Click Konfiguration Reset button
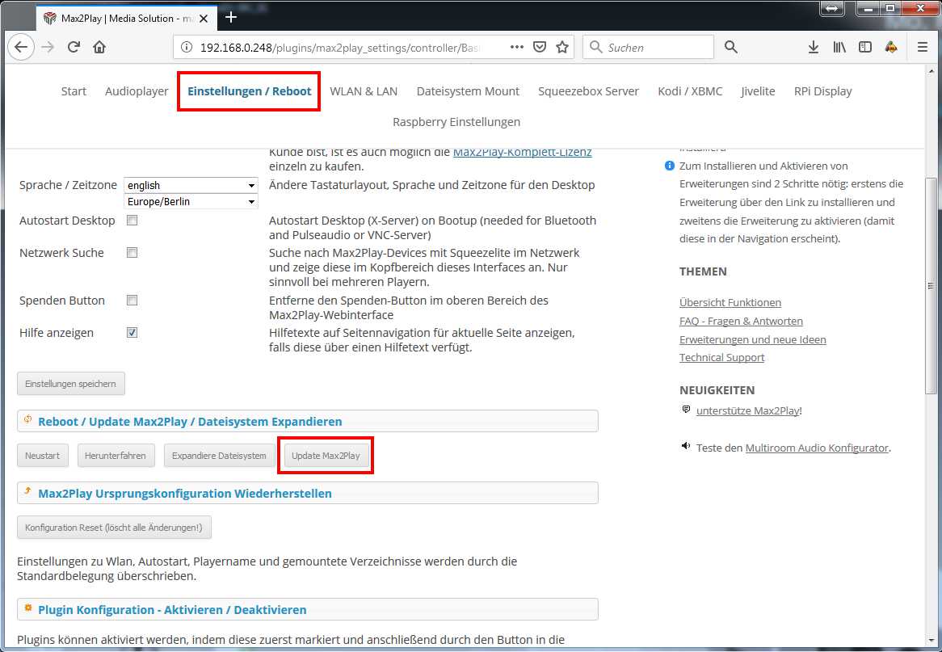The image size is (942, 652). (114, 528)
